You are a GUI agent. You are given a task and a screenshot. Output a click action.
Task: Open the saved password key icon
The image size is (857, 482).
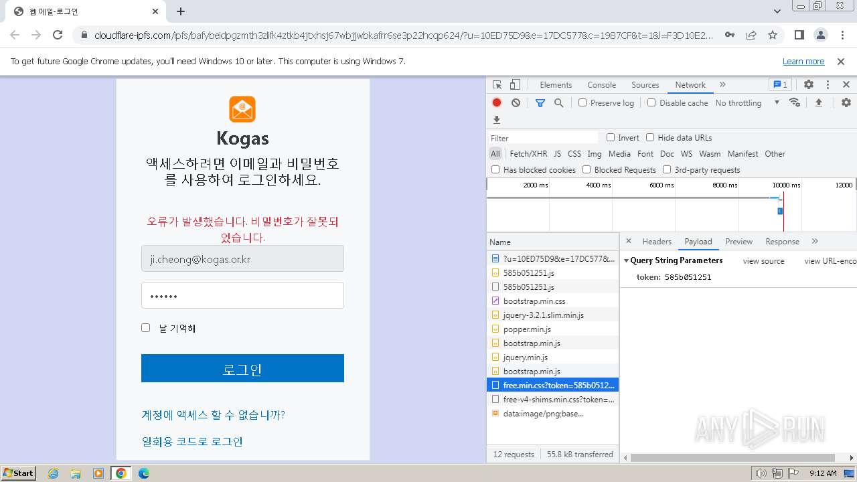730,35
